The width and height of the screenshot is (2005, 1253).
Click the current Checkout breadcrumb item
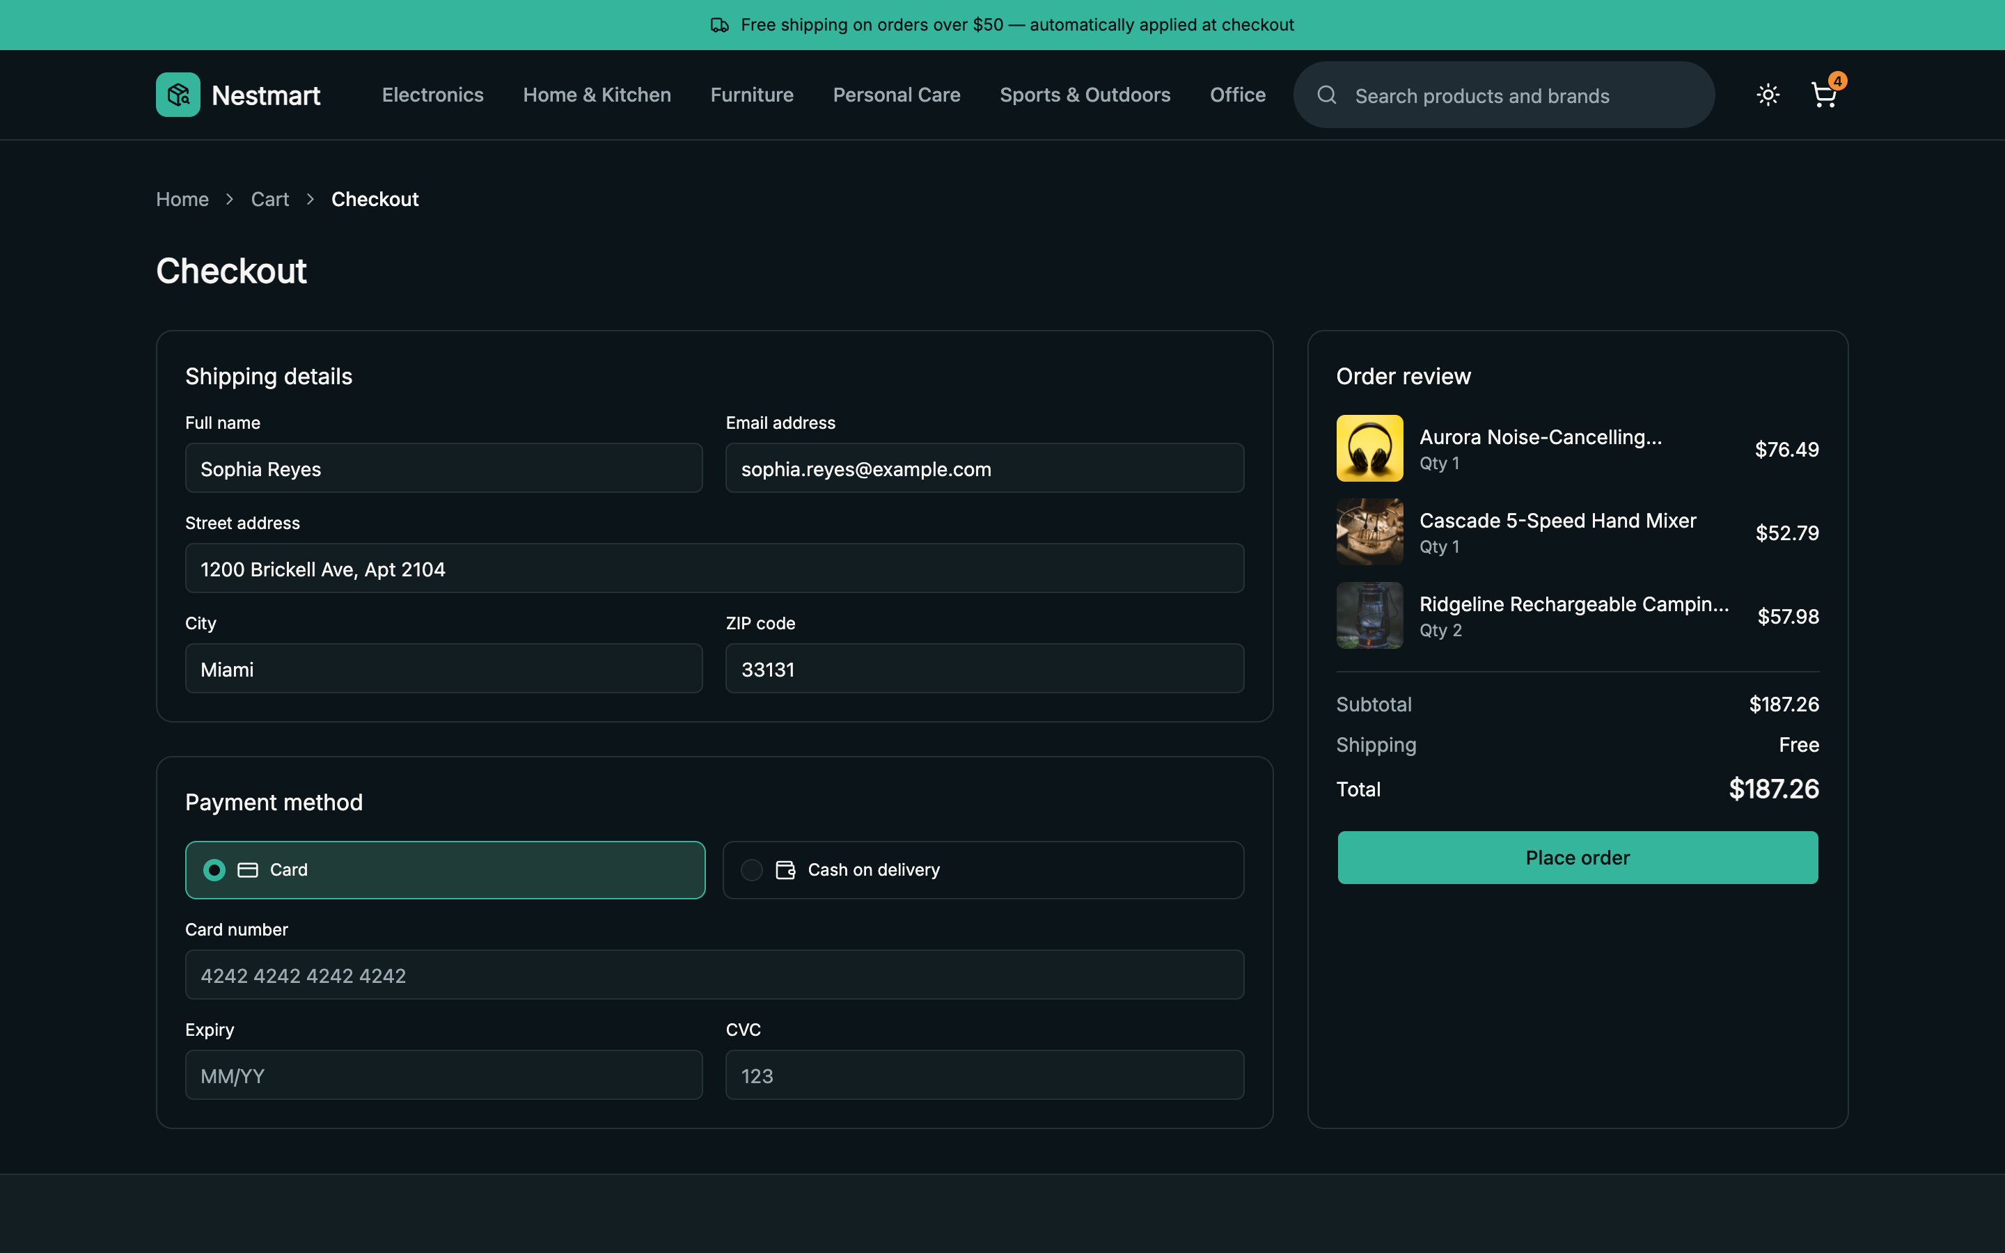point(375,199)
